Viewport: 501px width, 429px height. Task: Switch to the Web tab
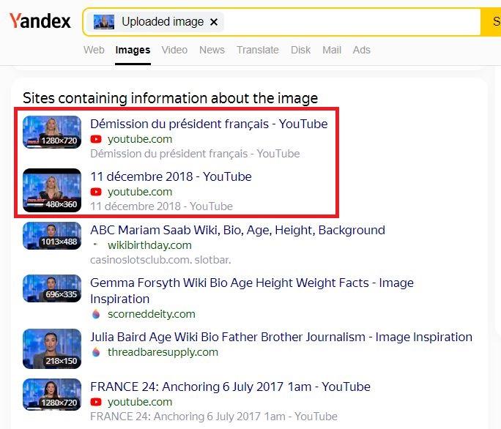[94, 50]
